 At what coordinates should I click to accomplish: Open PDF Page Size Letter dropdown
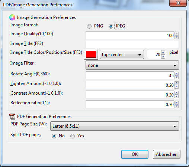coord(115,126)
